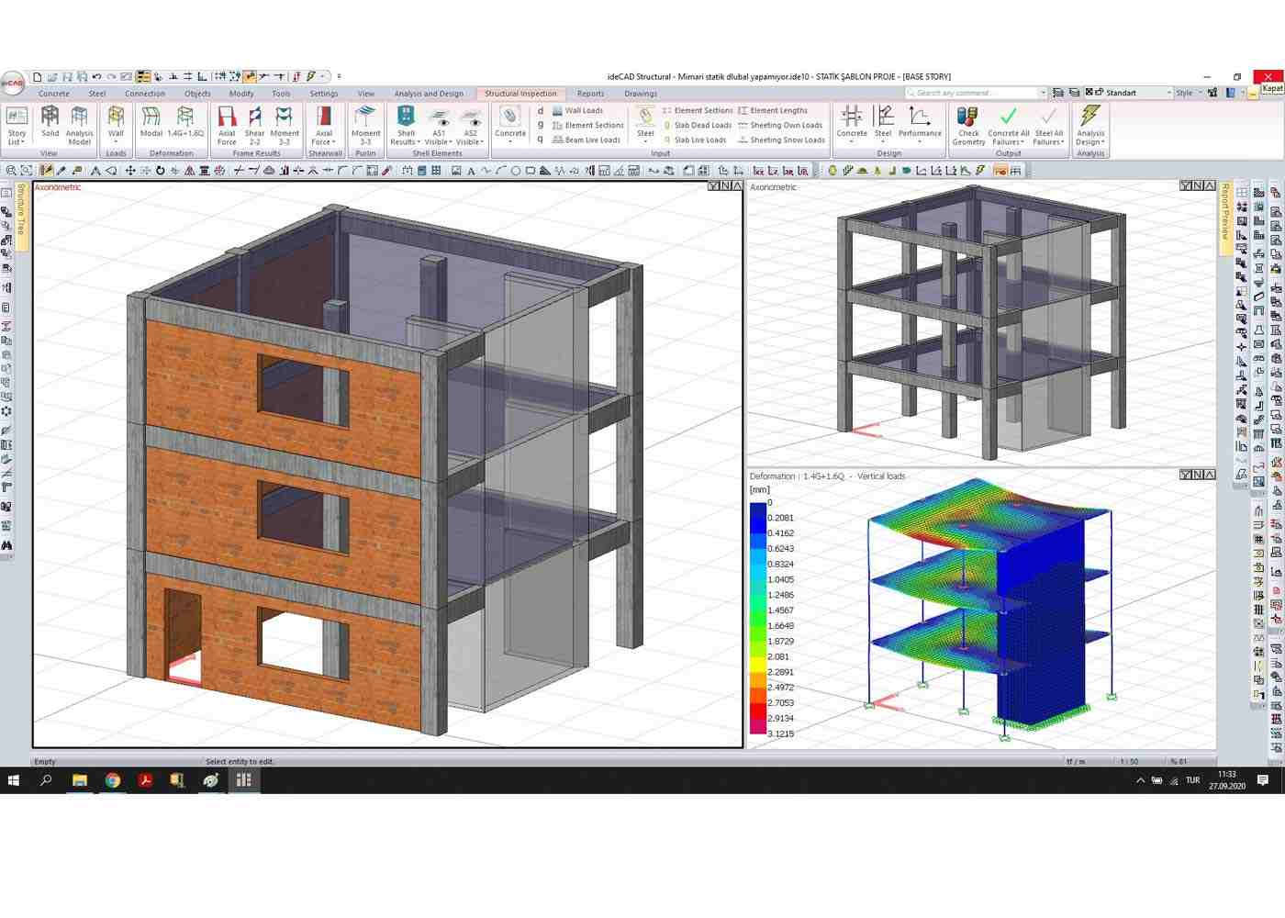Screen dimensions: 1285x918
Task: Select the Drawings tab
Action: (x=641, y=94)
